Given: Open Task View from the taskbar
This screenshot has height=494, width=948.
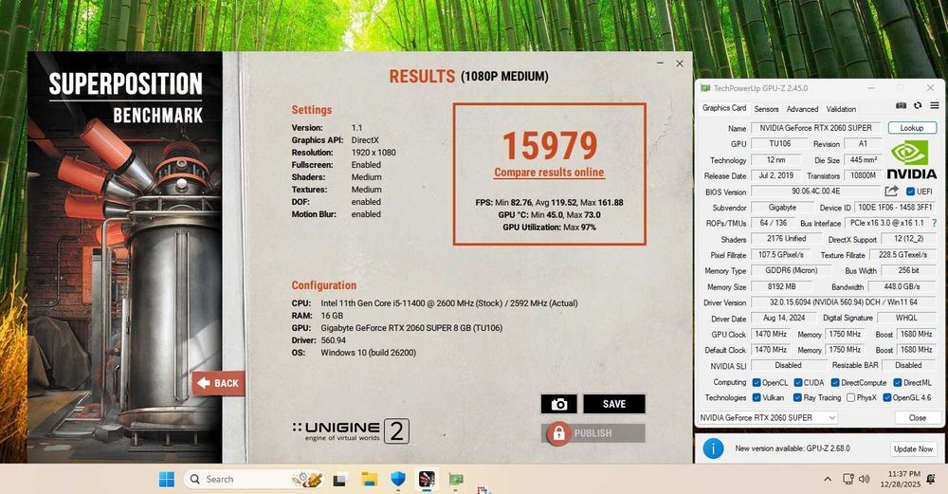Looking at the screenshot, I should (339, 480).
